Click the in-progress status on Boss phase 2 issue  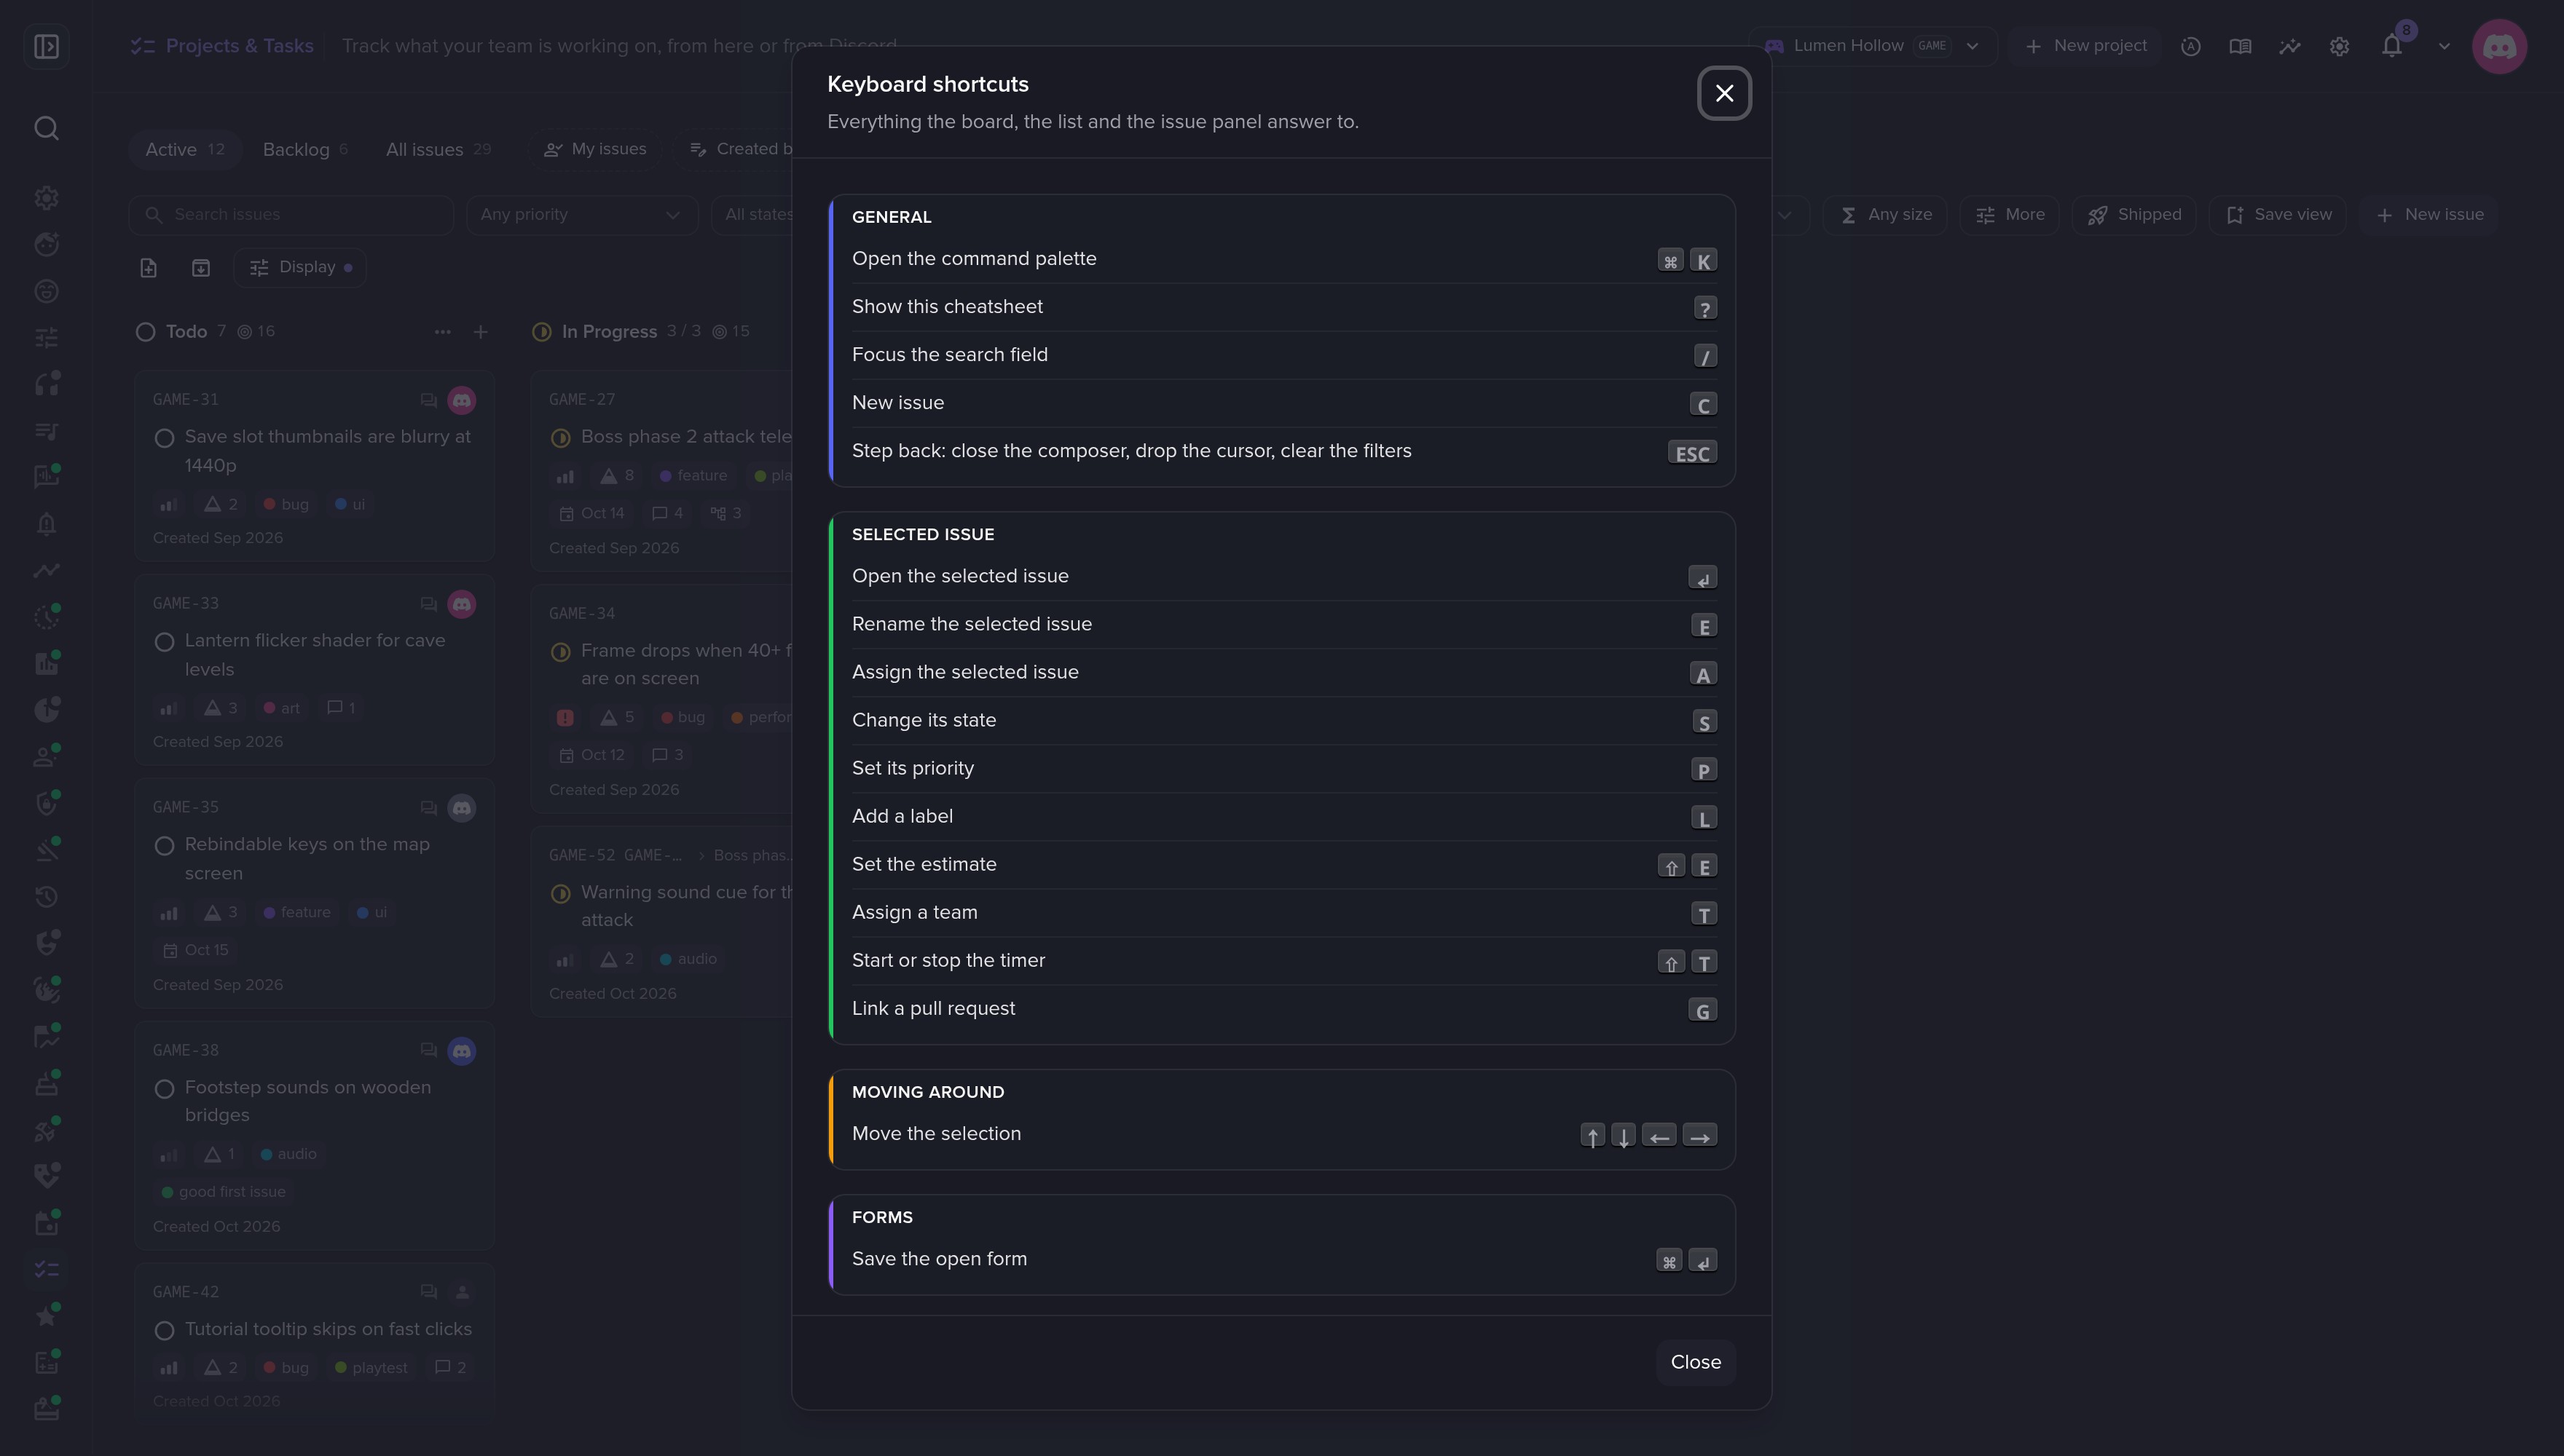pos(561,438)
